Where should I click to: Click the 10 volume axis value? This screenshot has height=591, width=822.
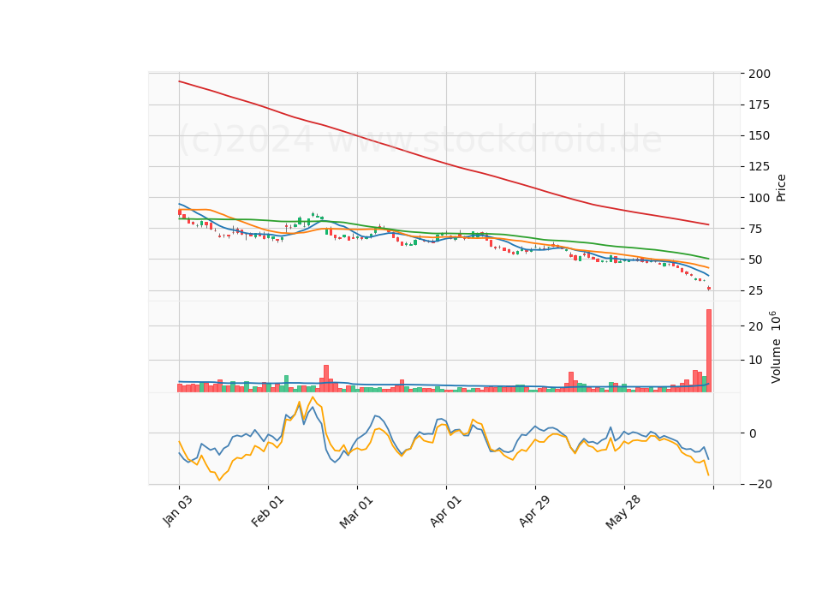(x=755, y=361)
